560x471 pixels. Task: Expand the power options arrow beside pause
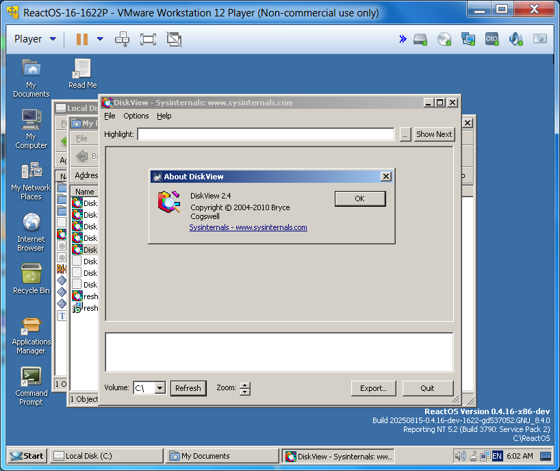pyautogui.click(x=100, y=39)
